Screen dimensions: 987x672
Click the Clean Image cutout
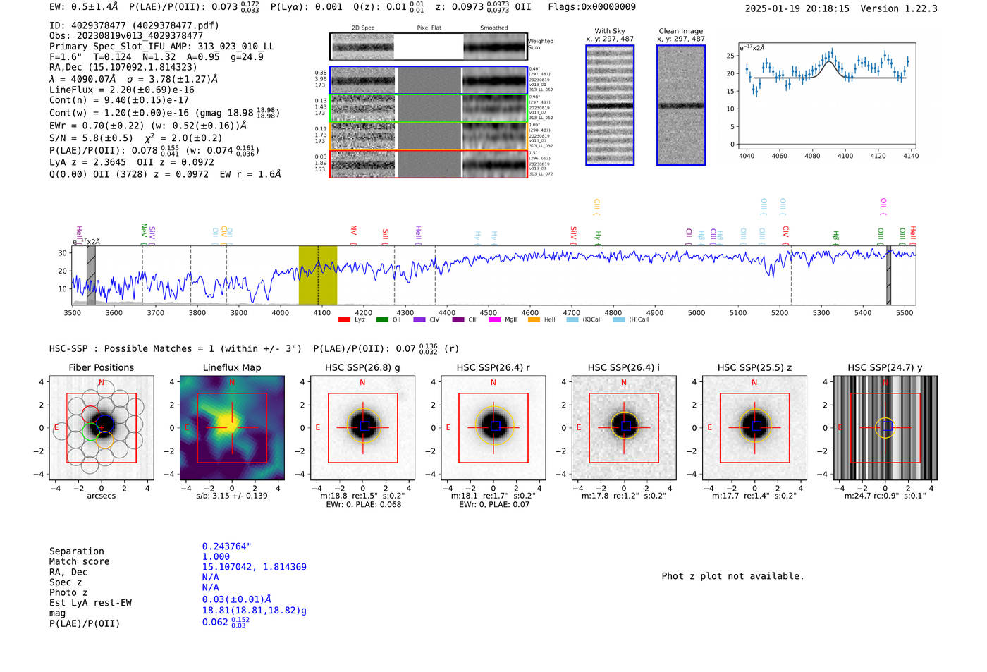pos(681,105)
